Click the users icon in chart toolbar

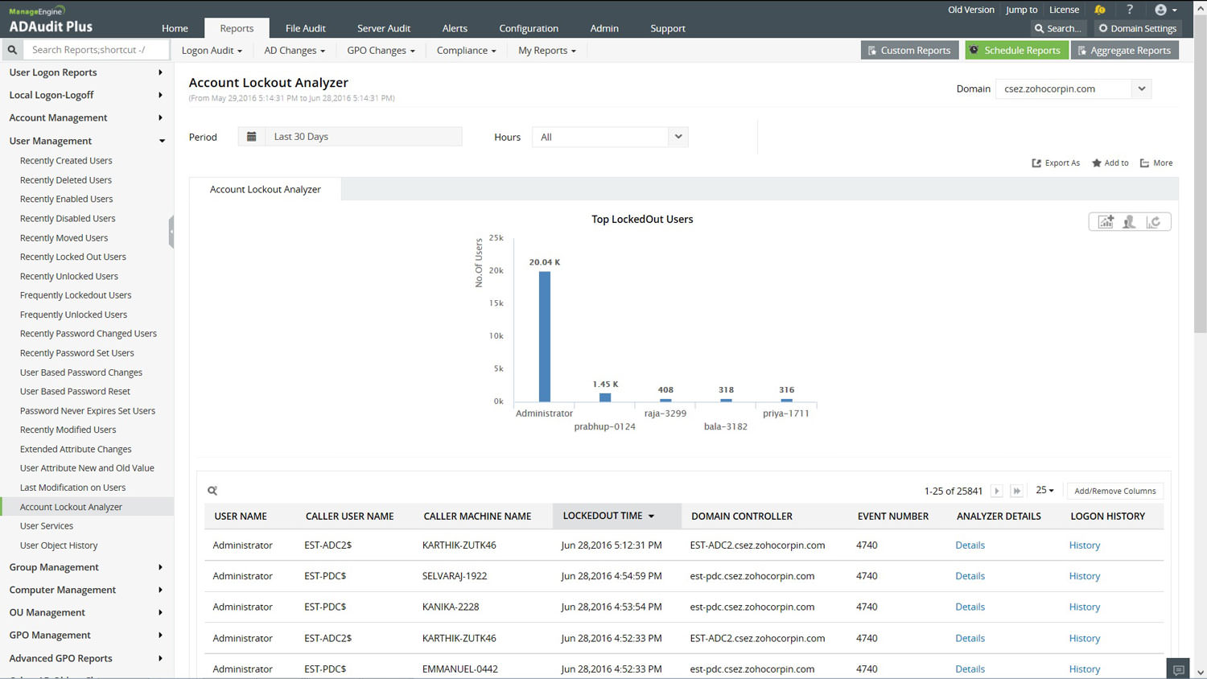point(1129,222)
